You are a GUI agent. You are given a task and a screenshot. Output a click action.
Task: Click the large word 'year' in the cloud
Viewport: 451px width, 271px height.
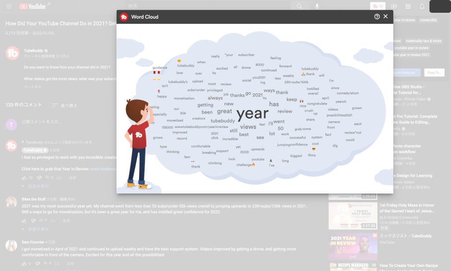252,114
